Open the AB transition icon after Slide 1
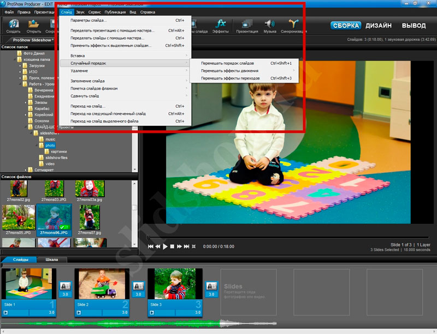437x334 pixels. (x=65, y=286)
